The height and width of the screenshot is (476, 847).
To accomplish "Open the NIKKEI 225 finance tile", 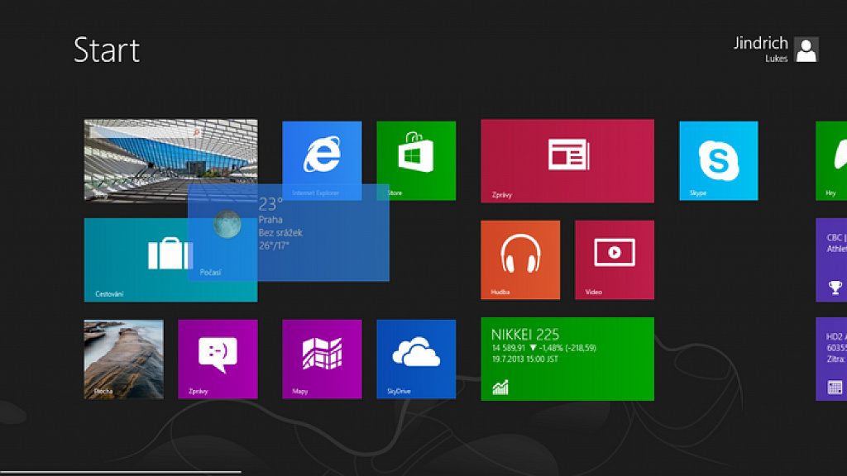I will (x=567, y=359).
